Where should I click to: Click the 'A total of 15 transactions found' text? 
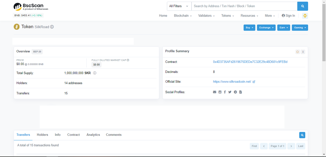click(x=38, y=145)
